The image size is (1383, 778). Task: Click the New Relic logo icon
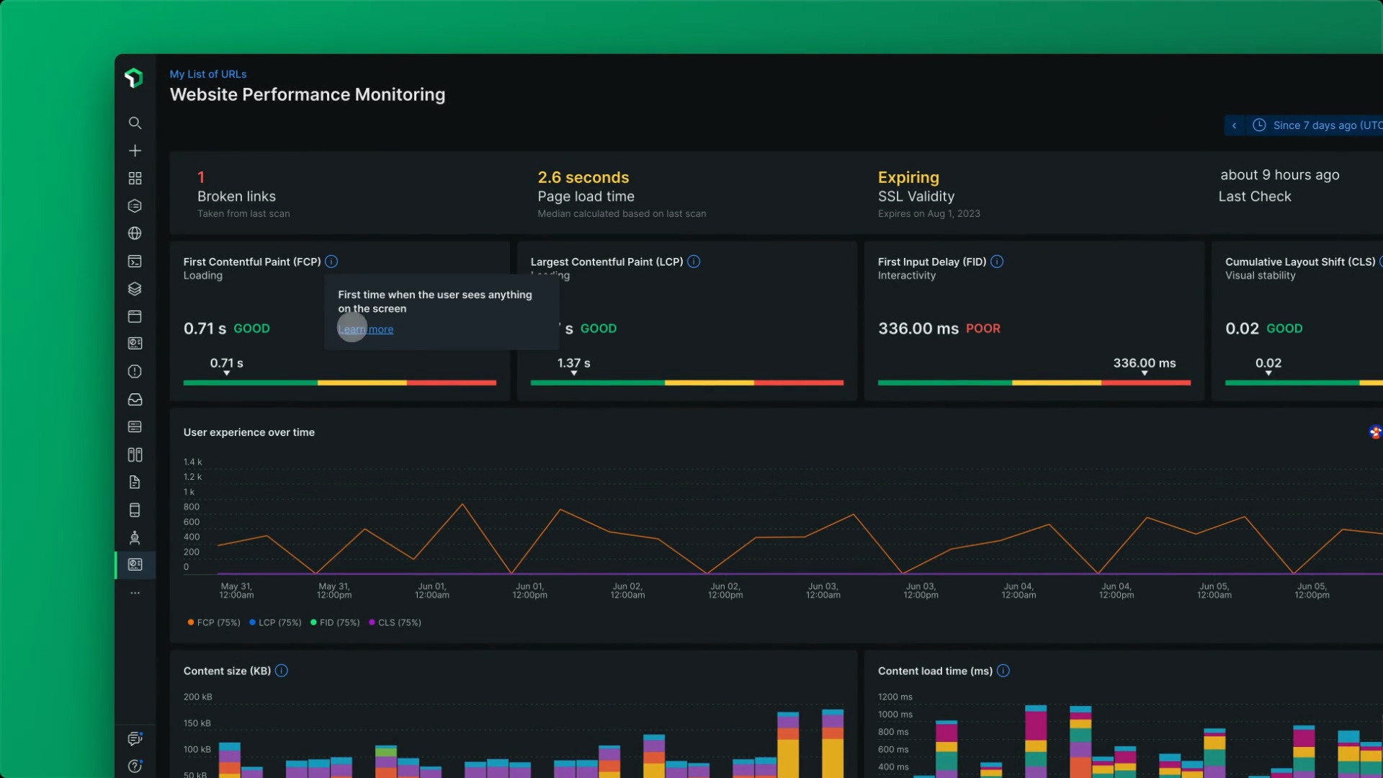point(134,78)
